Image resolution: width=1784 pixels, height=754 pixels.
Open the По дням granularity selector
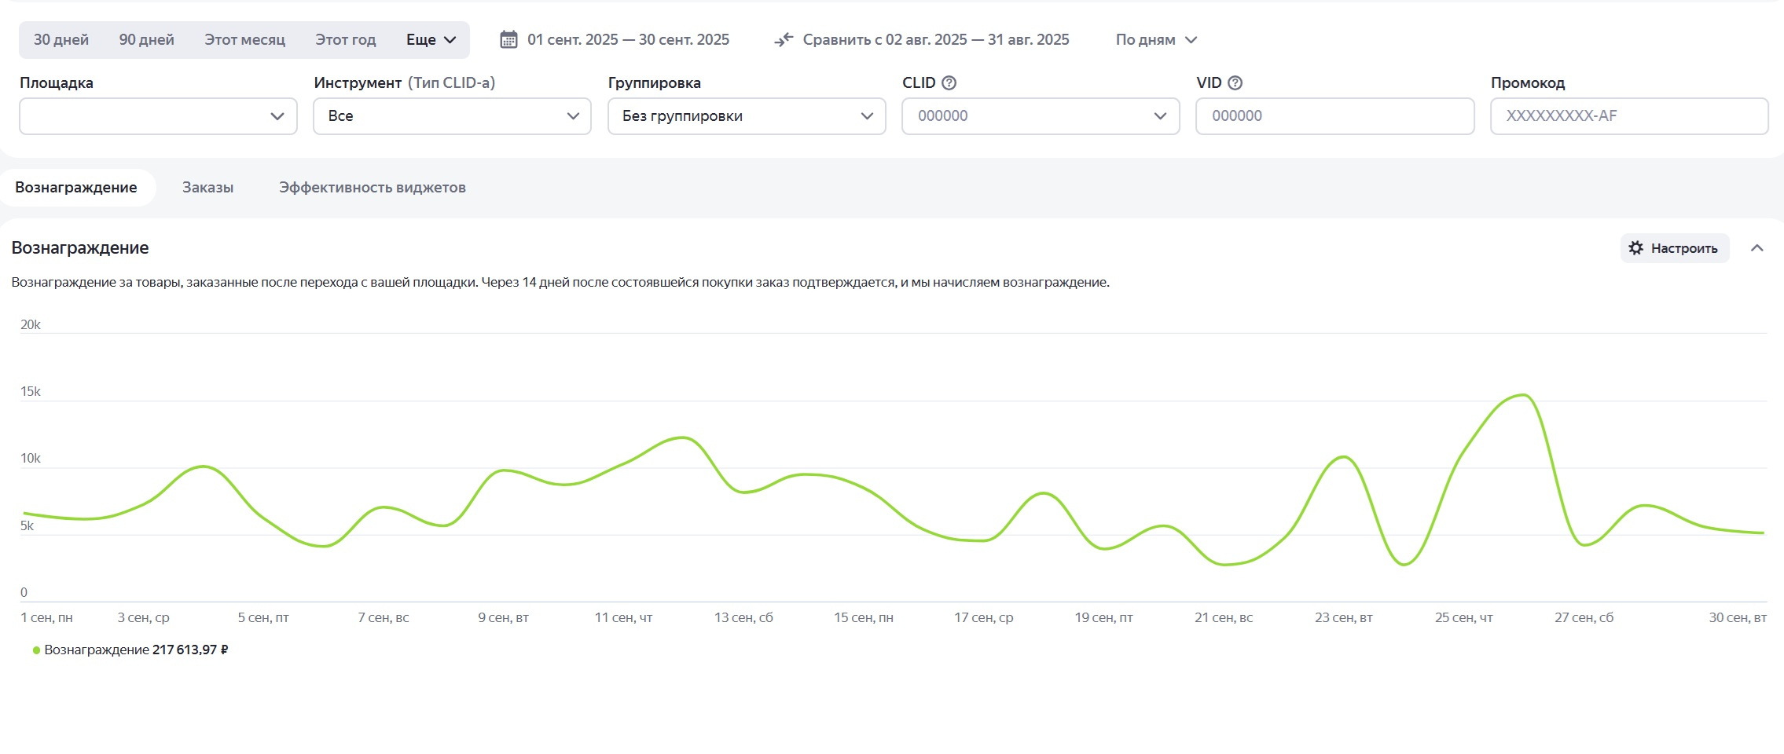coord(1155,40)
